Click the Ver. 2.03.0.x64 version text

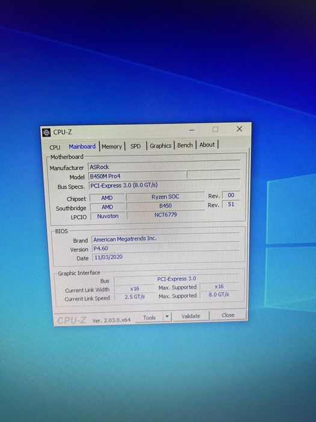point(111,320)
